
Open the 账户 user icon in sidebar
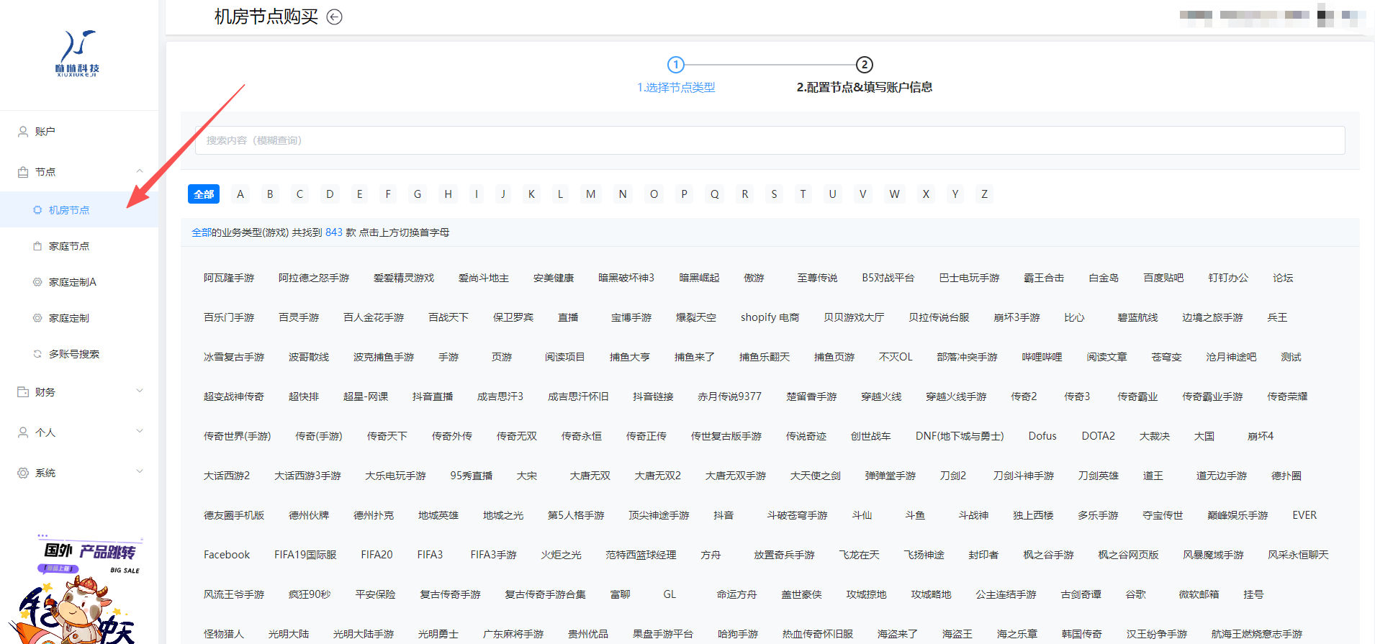point(23,132)
